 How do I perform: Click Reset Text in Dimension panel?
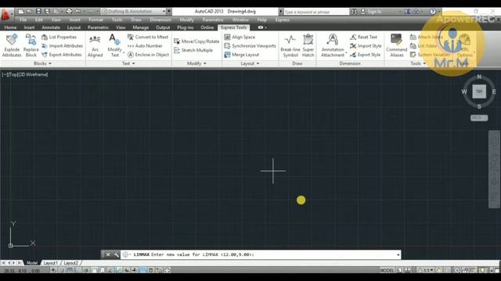click(363, 37)
